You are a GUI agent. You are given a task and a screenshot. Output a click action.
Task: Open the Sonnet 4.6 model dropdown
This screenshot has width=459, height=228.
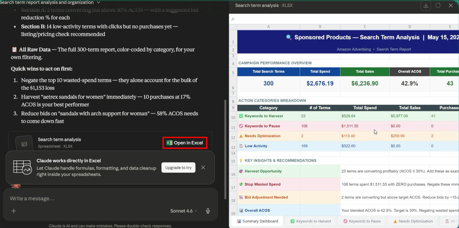(183, 210)
